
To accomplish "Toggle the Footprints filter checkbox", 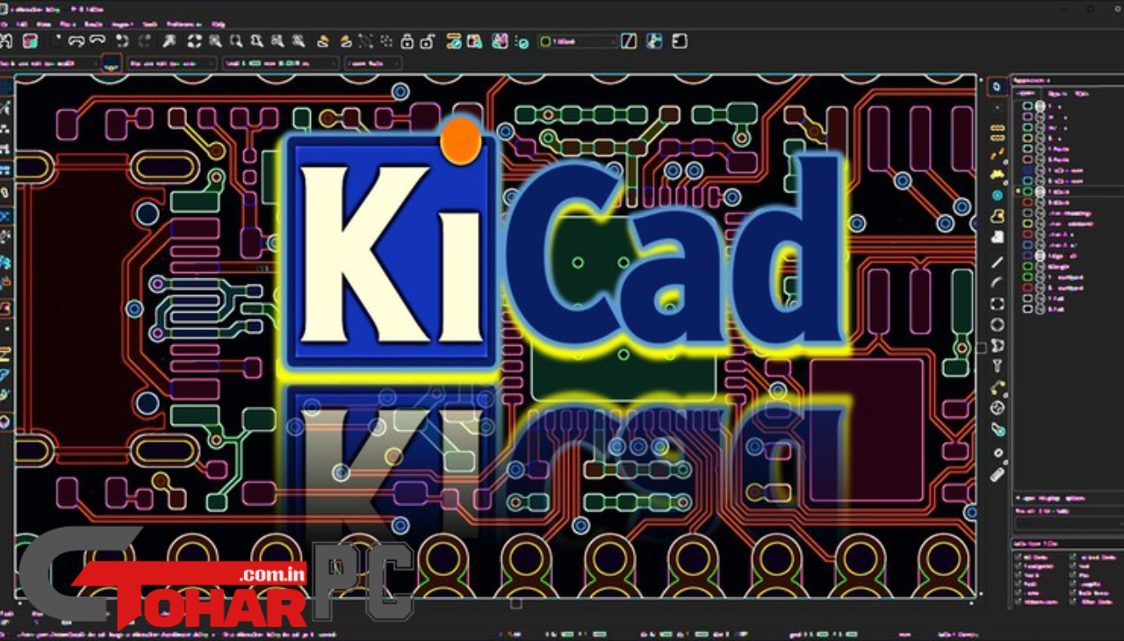I will (x=1019, y=566).
